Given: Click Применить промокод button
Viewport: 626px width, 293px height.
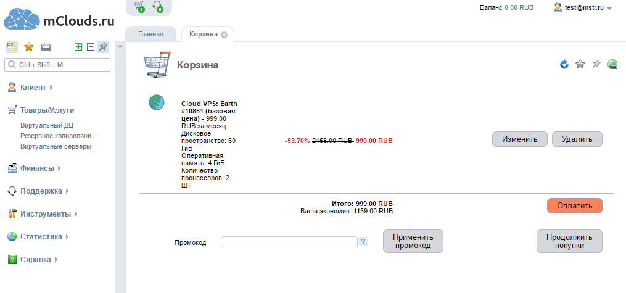Looking at the screenshot, I should point(413,241).
